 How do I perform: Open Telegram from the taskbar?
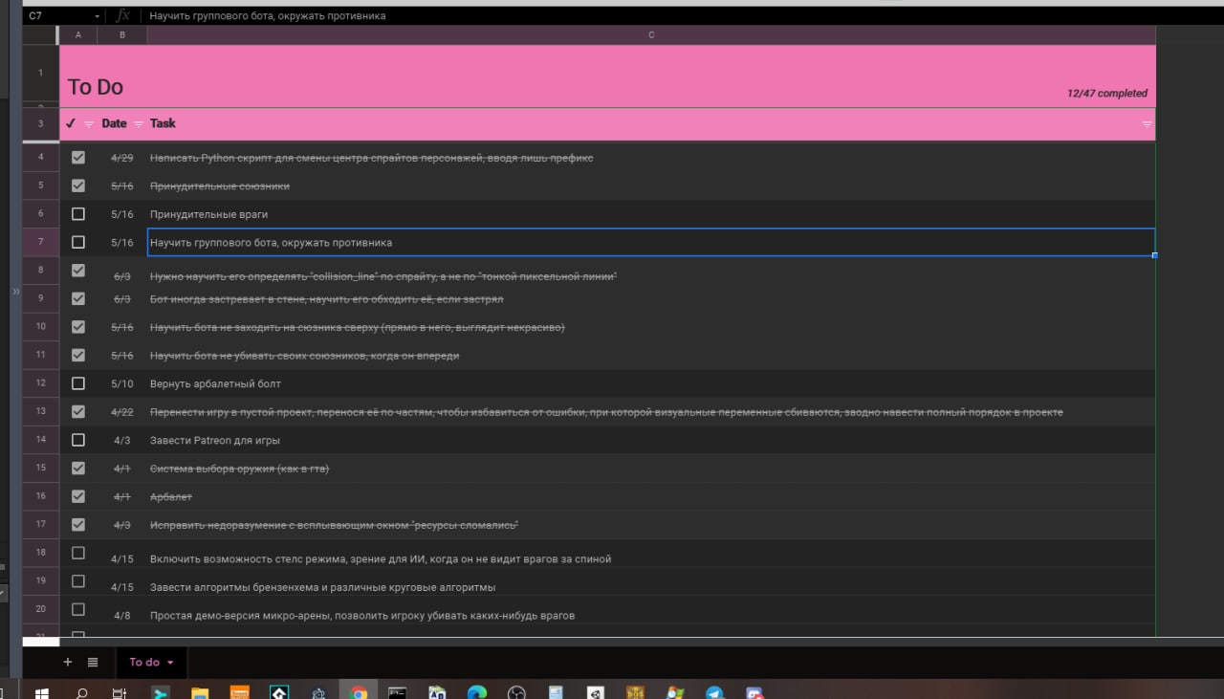point(714,693)
